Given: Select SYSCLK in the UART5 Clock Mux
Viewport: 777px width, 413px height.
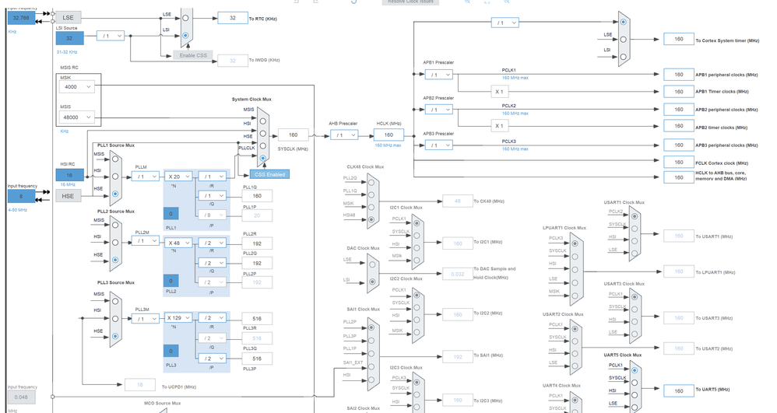Looking at the screenshot, I should [x=635, y=383].
